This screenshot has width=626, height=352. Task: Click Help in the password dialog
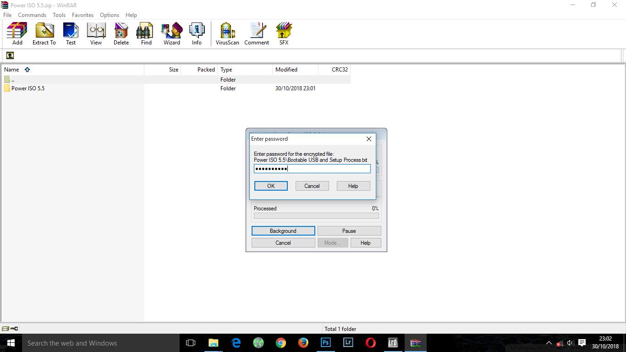click(x=353, y=186)
